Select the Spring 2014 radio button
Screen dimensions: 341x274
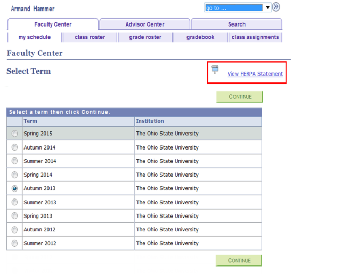[14, 175]
